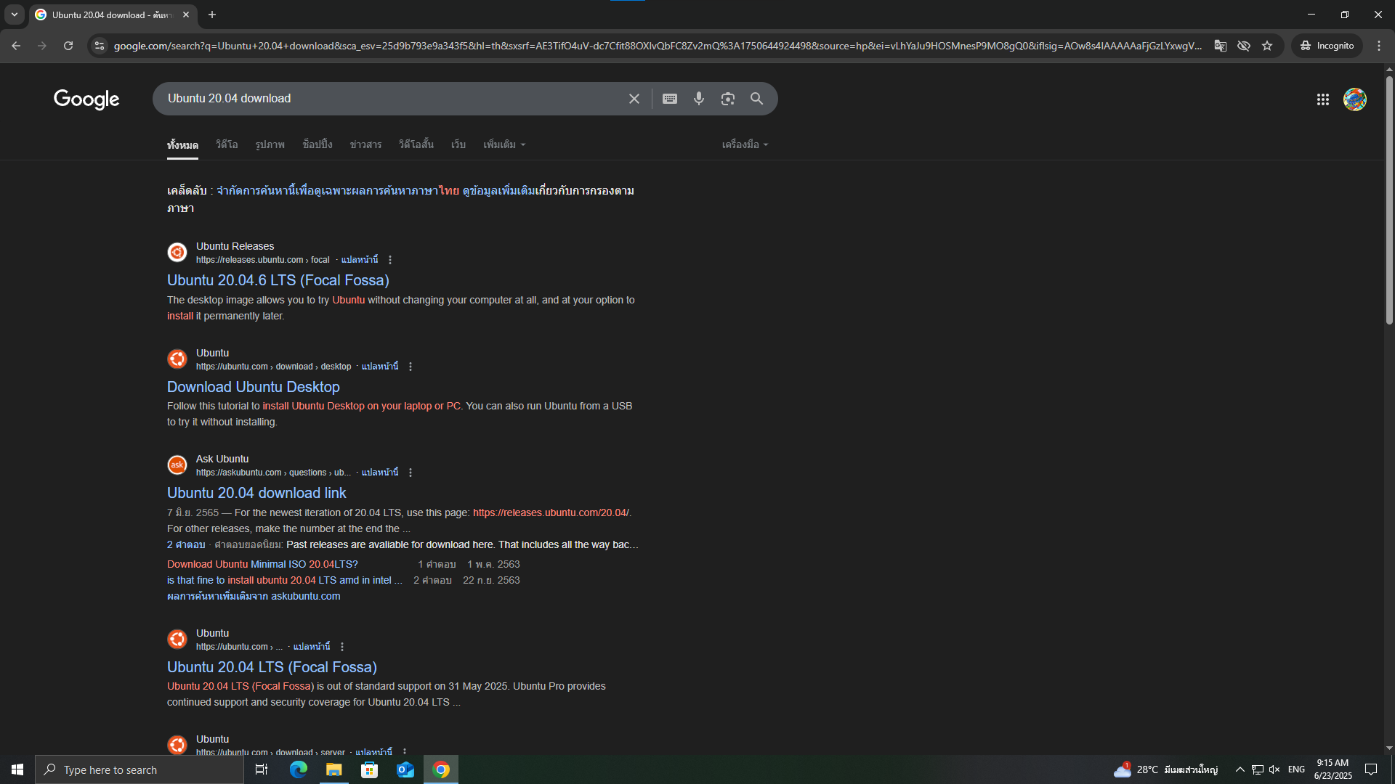
Task: Bookmark this page with star icon
Action: 1267,46
